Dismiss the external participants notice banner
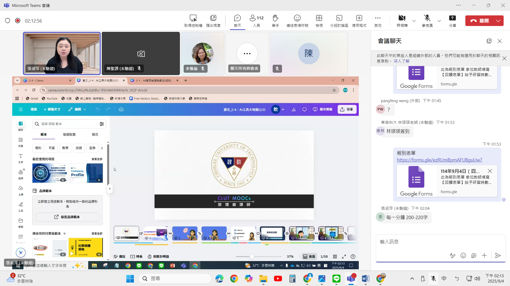 [x=504, y=58]
